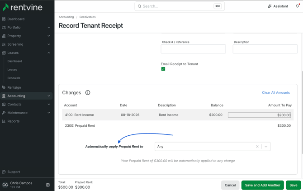The image size is (303, 191).
Task: Click the notification bell icon
Action: (298, 6)
